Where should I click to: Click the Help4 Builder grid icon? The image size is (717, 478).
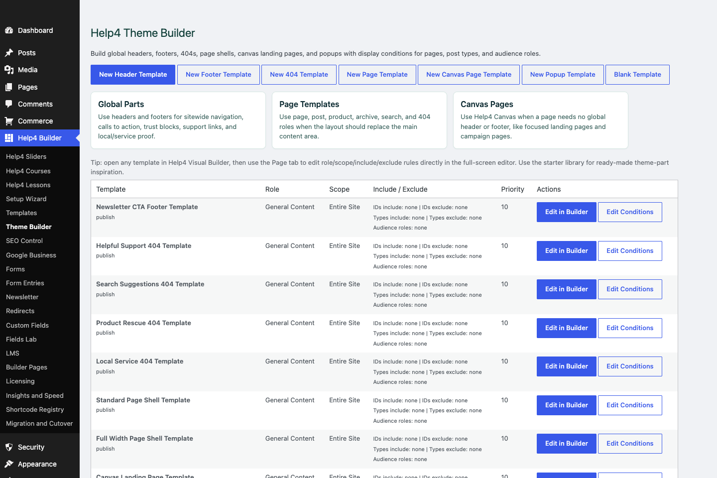click(9, 138)
